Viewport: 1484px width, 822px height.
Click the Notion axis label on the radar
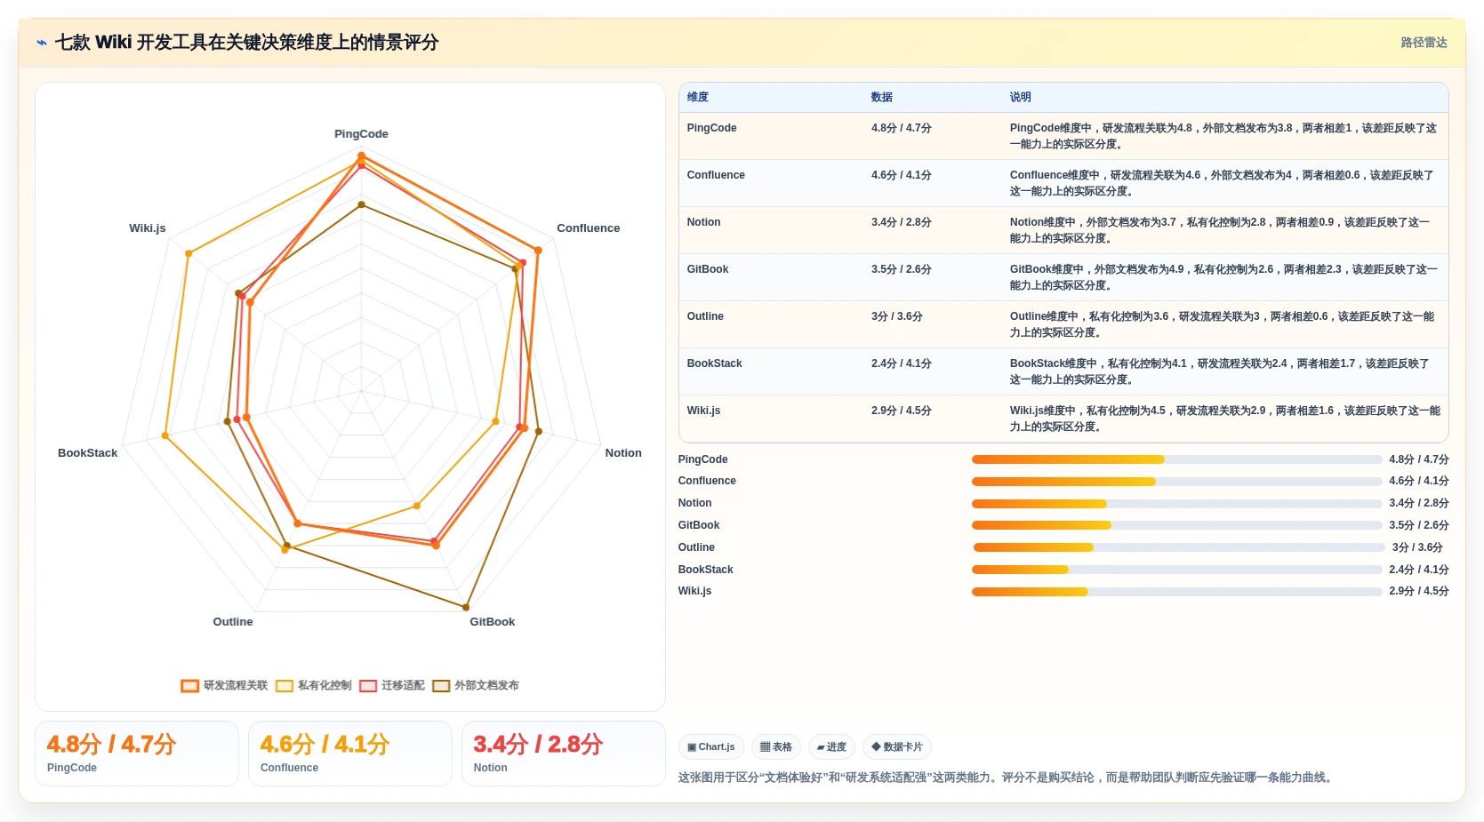(x=623, y=453)
